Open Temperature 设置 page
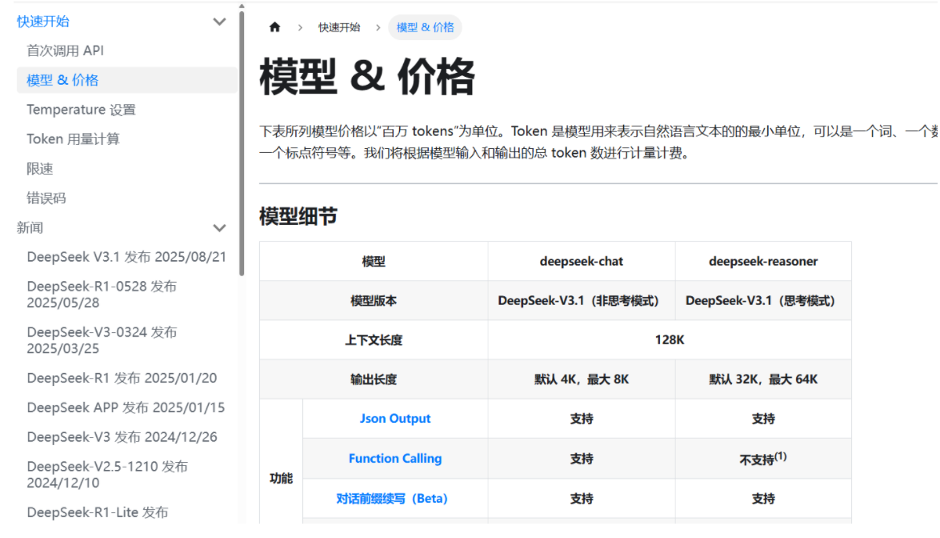 [x=81, y=110]
